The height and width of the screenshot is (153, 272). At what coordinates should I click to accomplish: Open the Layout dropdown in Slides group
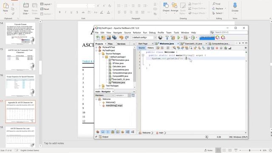pyautogui.click(x=46, y=4)
